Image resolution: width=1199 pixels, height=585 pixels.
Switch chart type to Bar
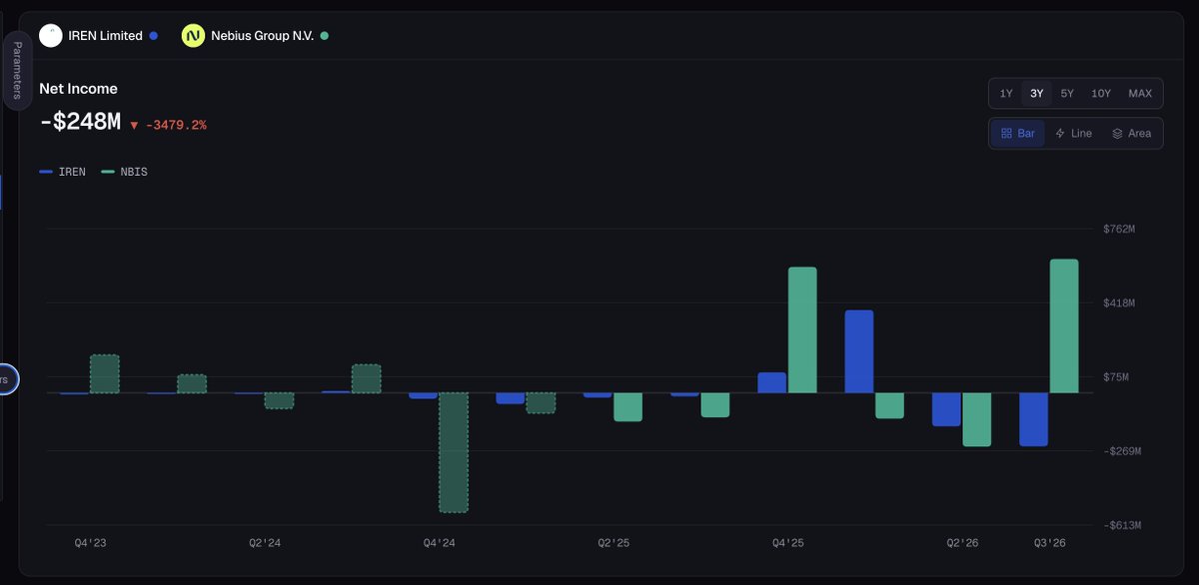[x=1018, y=133]
